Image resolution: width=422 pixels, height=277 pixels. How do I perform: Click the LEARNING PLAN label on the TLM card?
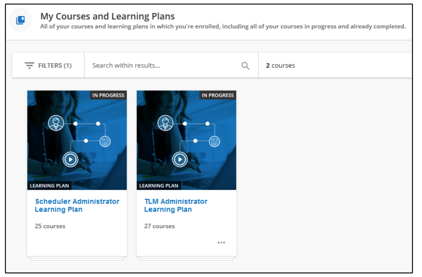pyautogui.click(x=159, y=186)
